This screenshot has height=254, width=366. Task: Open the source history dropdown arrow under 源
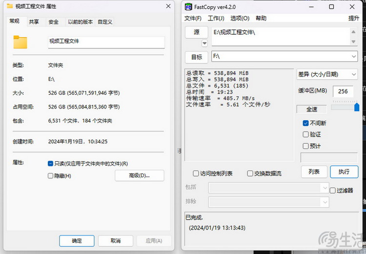pyautogui.click(x=204, y=43)
